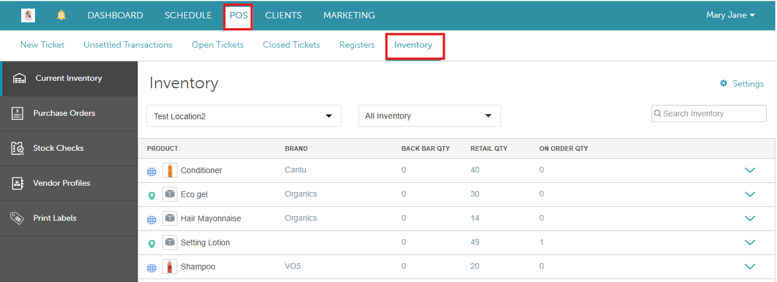
Task: Click the Stock Checks sidebar icon
Action: point(18,148)
